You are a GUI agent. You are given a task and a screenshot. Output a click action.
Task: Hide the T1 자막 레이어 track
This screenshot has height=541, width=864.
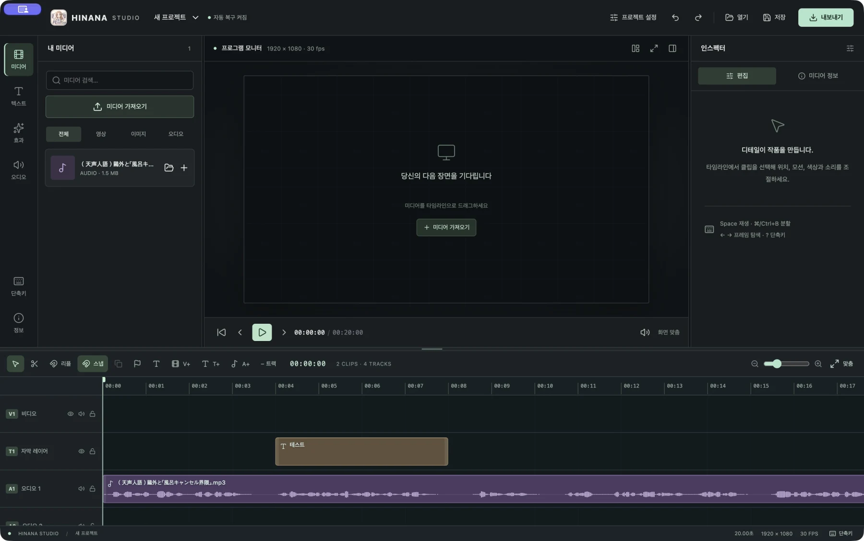pyautogui.click(x=82, y=451)
